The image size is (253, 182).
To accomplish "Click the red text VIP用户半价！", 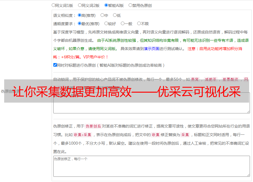I will click(x=96, y=57).
